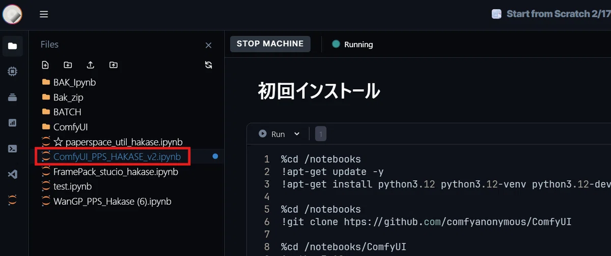Create a new folder in Files panel
The width and height of the screenshot is (611, 256).
tap(68, 65)
